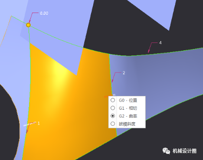The width and height of the screenshot is (203, 160).
Task: Click the 机械设计圈 watermark text
Action: coord(184,151)
